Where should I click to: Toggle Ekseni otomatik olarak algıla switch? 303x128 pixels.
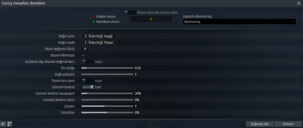pos(130,12)
